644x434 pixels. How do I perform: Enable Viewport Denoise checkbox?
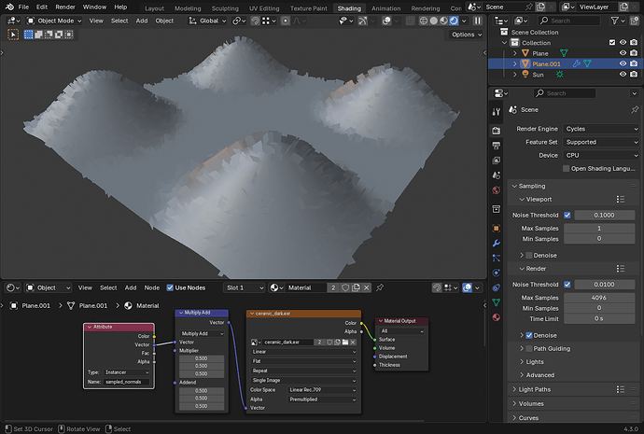(529, 256)
